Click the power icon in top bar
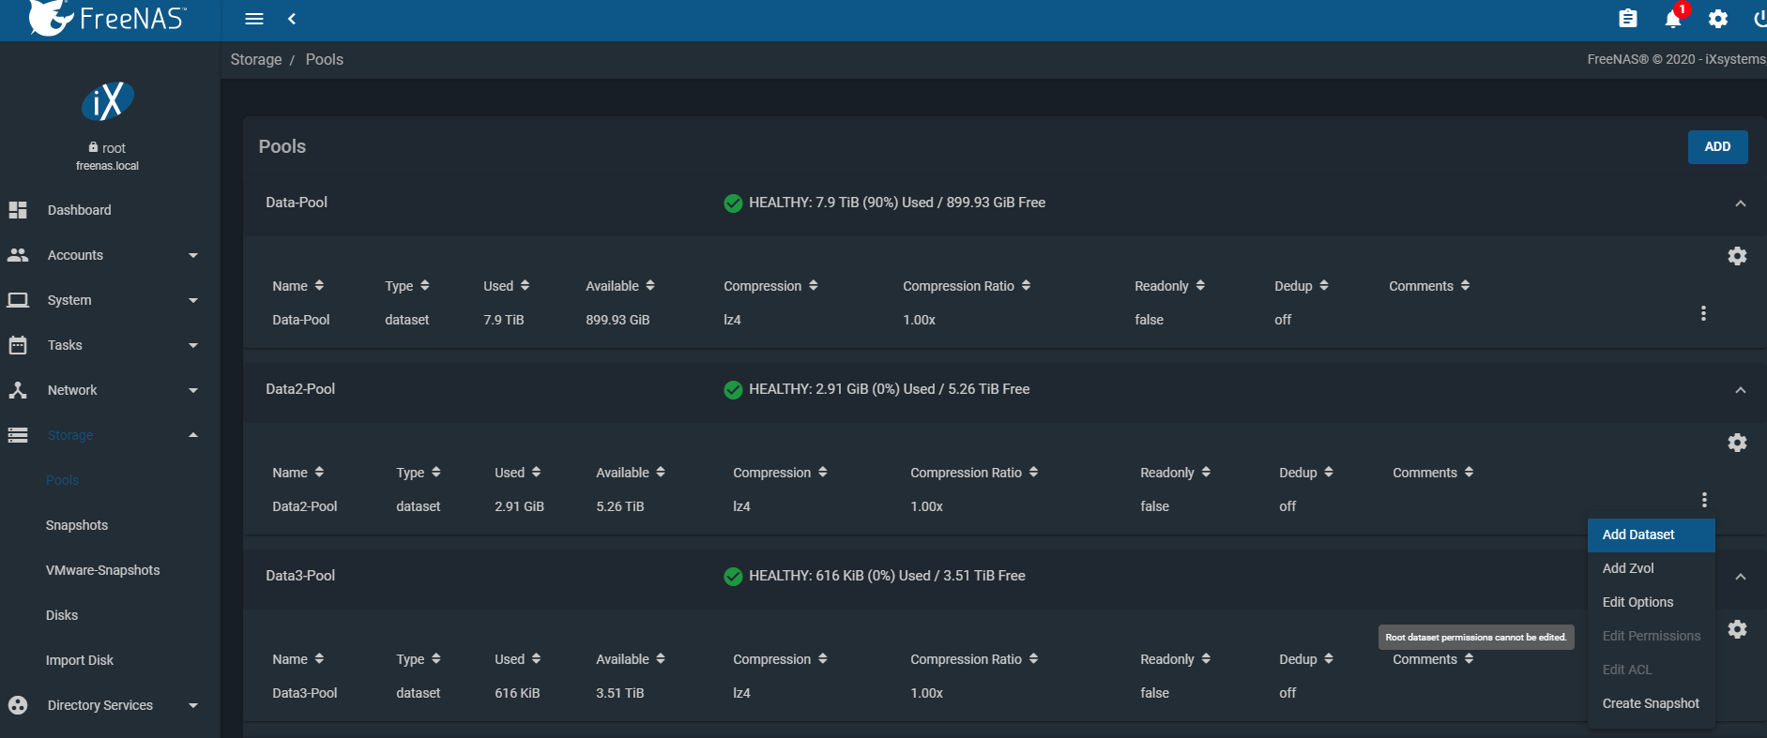Image resolution: width=1767 pixels, height=738 pixels. (x=1759, y=20)
